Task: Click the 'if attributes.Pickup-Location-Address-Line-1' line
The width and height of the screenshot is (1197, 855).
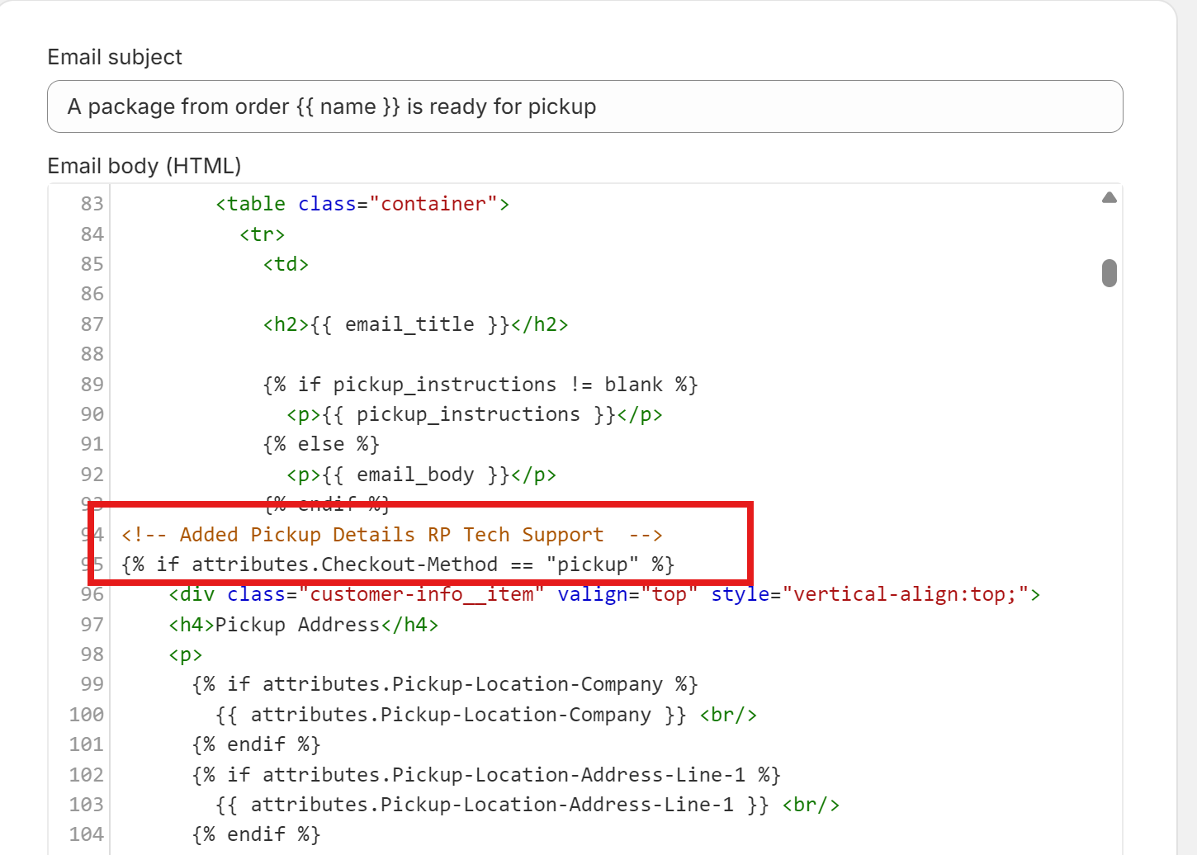Action: click(x=486, y=775)
